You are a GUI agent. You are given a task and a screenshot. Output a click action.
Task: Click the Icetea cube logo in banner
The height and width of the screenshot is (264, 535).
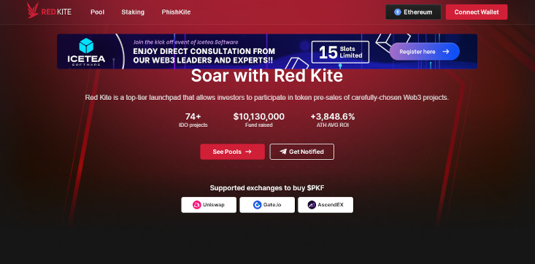(x=86, y=46)
